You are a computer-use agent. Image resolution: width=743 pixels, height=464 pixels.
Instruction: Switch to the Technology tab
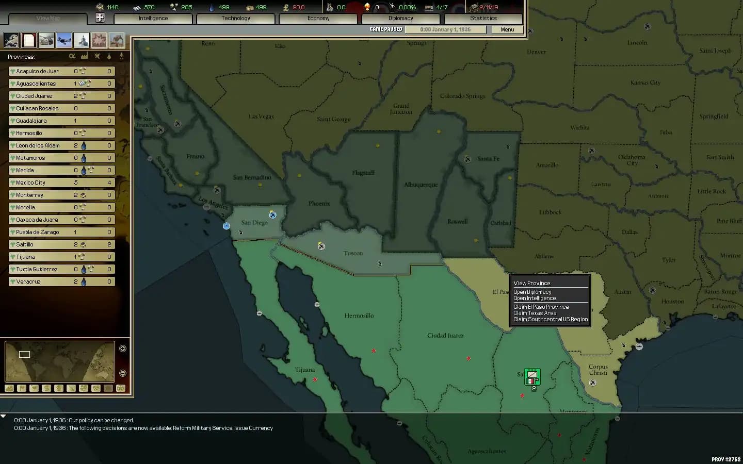[235, 18]
